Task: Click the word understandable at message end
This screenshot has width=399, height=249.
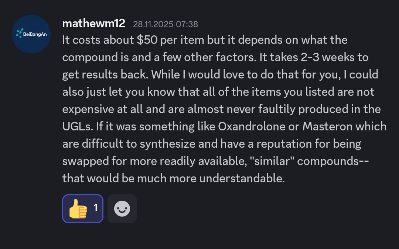Action: point(242,178)
